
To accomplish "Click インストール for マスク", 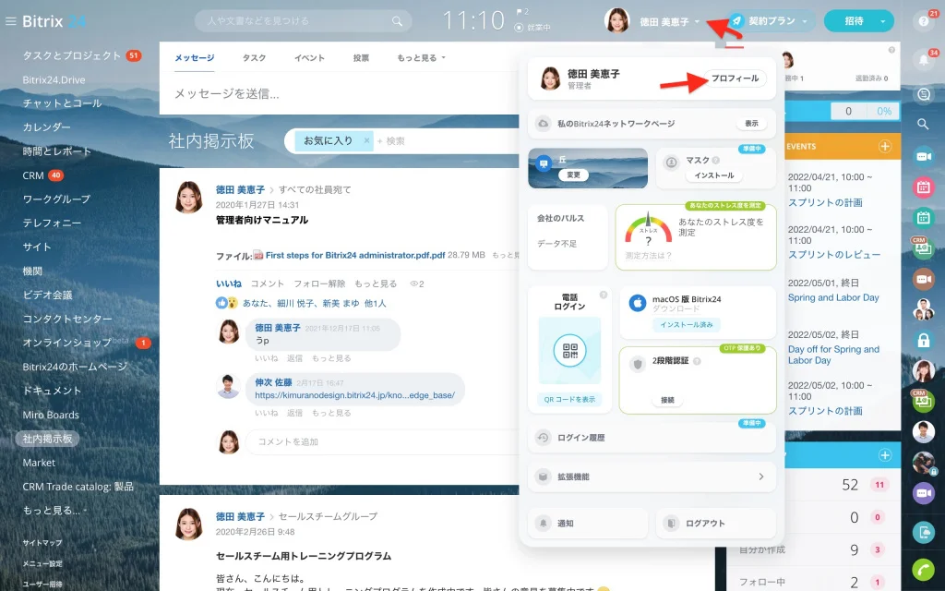I will click(714, 175).
